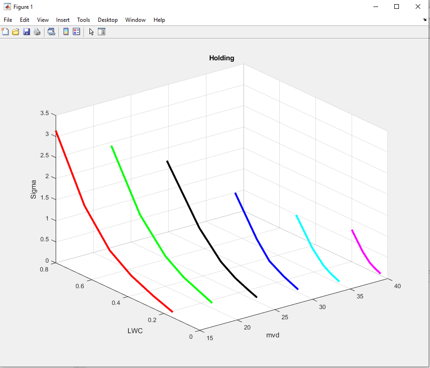Toggle the Insert Colorbar button
The width and height of the screenshot is (430, 368).
click(66, 32)
